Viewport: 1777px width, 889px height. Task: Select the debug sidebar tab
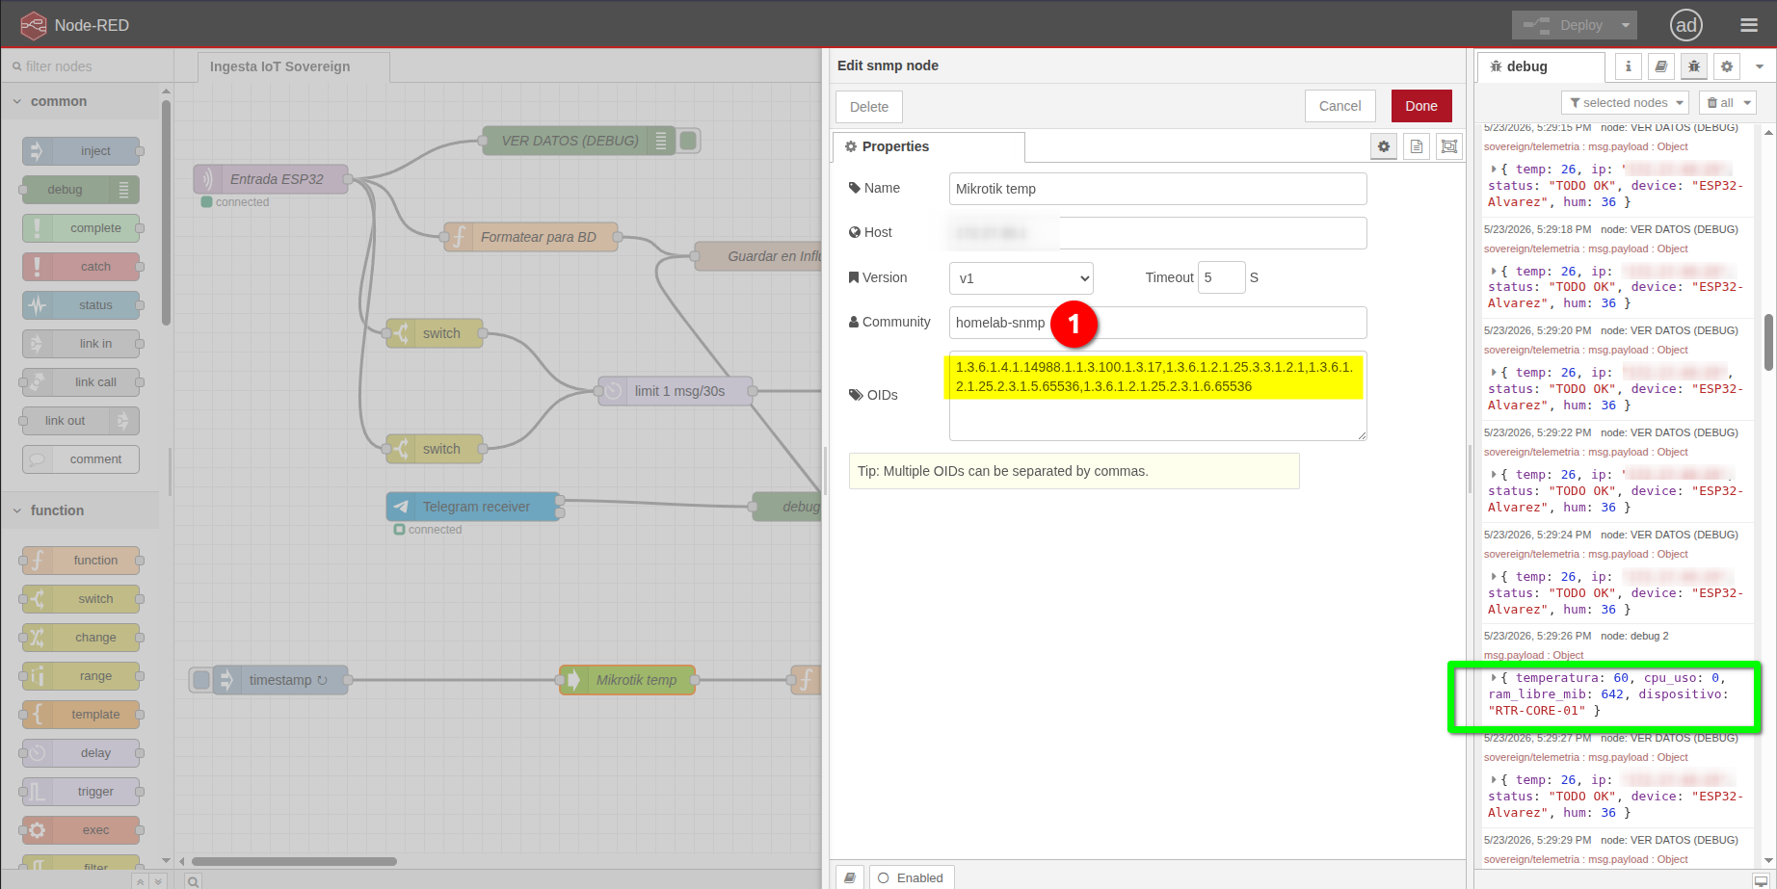click(1541, 66)
